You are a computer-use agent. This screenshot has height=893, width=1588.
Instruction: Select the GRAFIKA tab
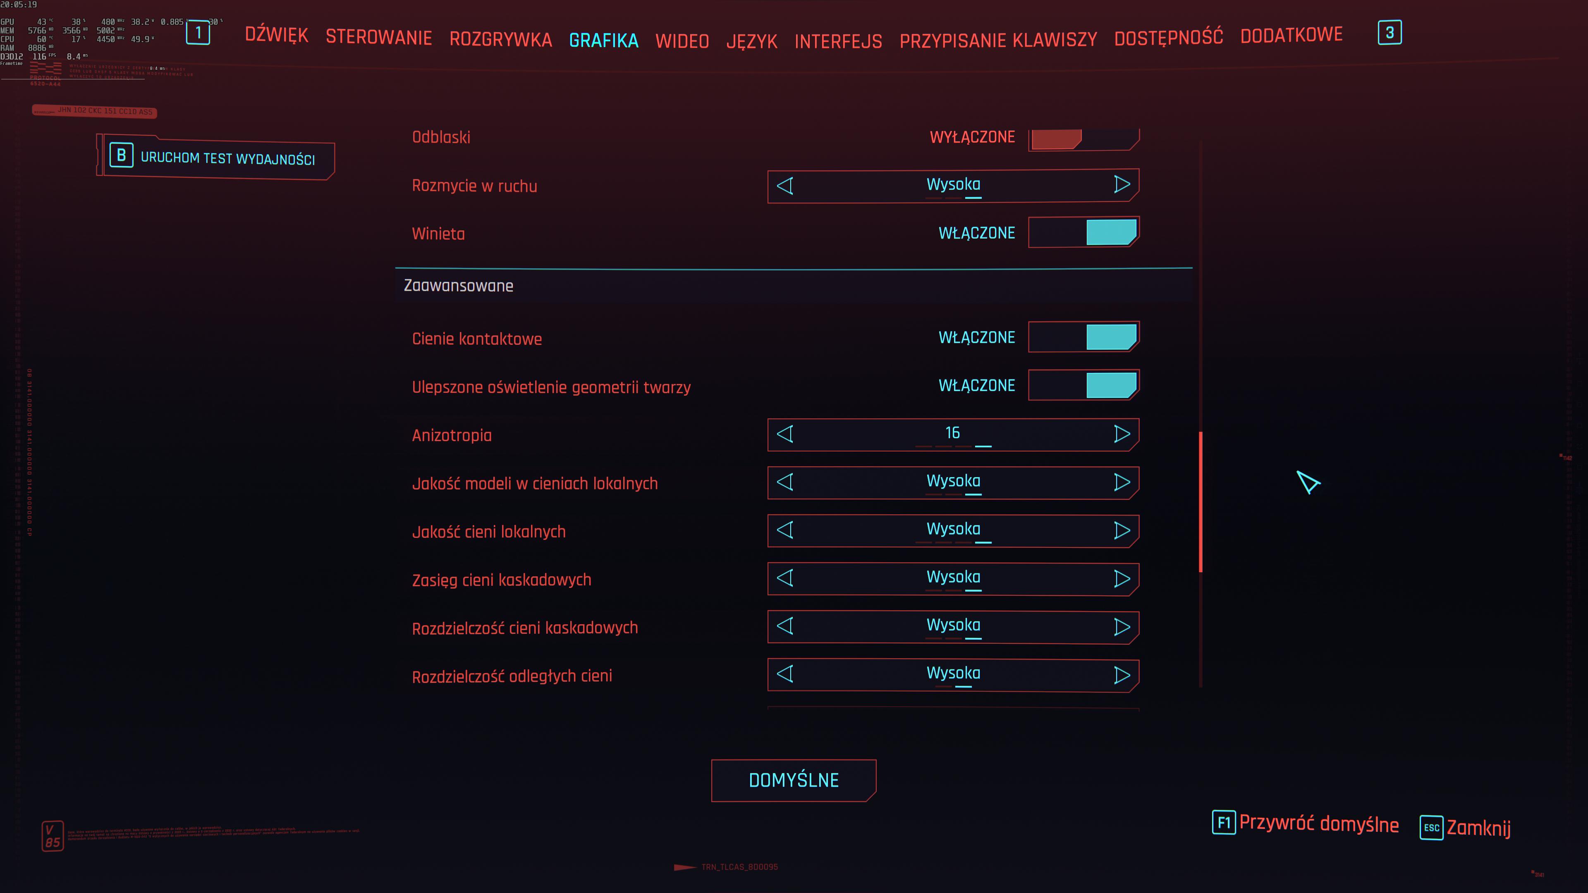(x=603, y=41)
